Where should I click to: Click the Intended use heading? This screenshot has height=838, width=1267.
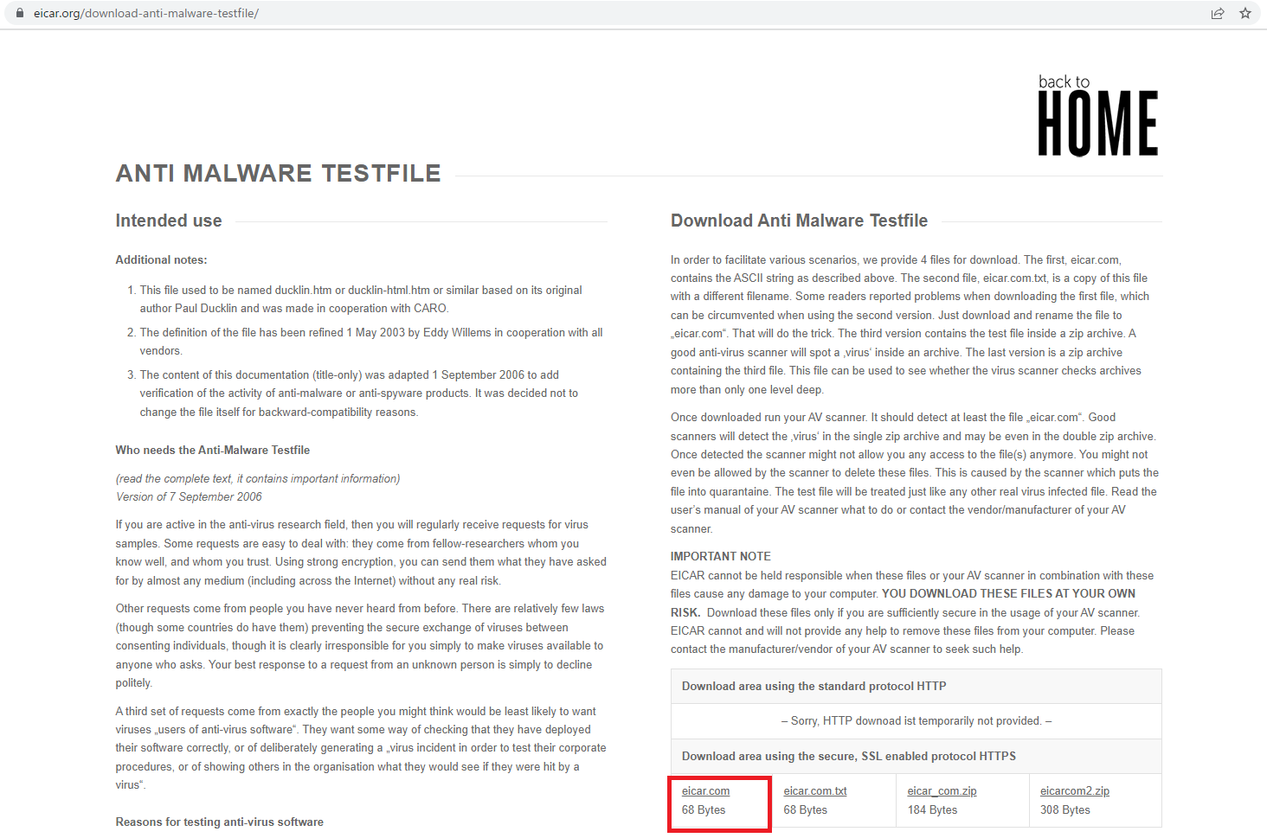pyautogui.click(x=169, y=221)
